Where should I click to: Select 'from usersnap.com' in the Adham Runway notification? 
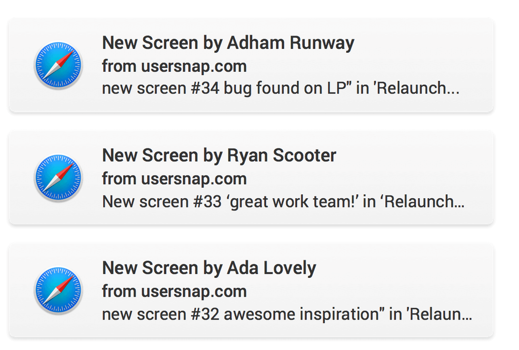(175, 66)
